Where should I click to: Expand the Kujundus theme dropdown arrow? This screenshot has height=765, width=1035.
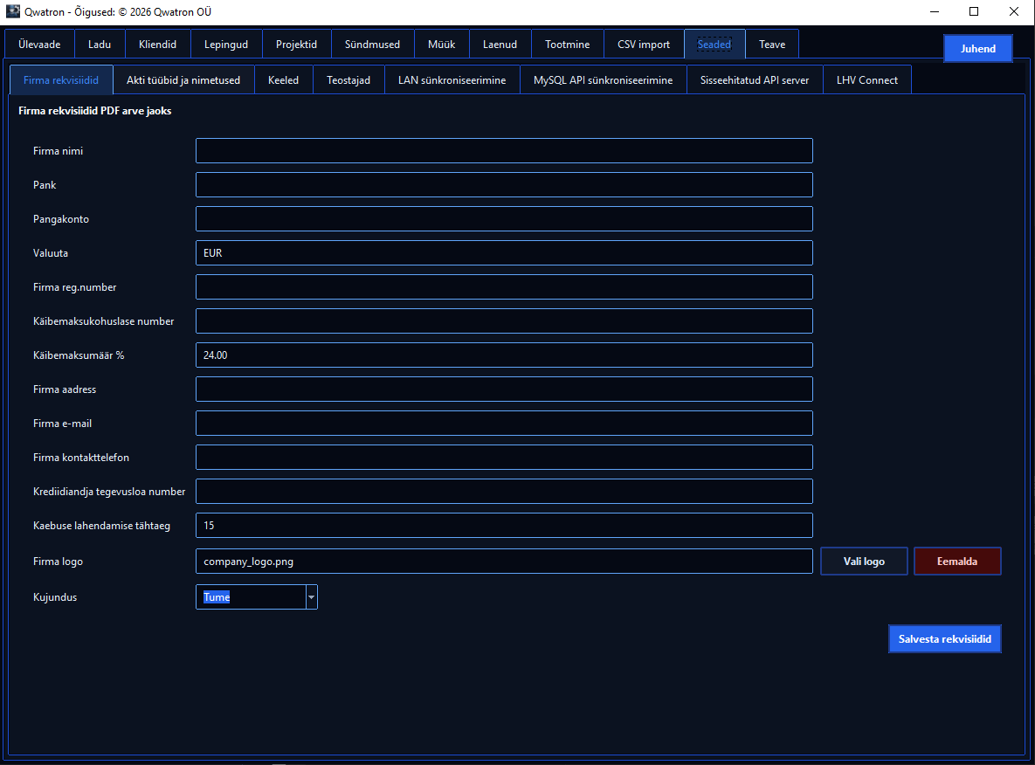coord(311,596)
